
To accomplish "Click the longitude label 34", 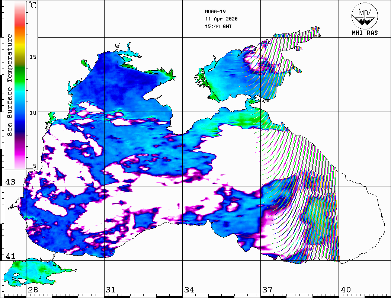I will [x=189, y=290].
